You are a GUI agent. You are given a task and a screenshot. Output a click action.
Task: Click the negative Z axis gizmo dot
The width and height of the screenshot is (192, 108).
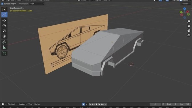[185, 18]
